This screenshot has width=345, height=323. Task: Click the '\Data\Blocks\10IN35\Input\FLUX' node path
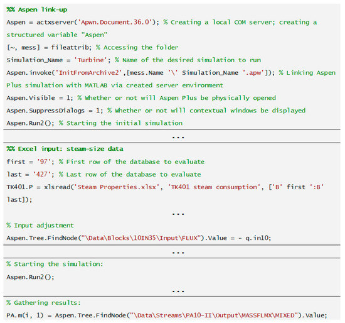141,238
